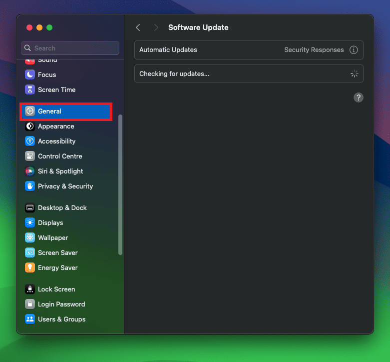Click the Siri & Spotlight icon

[x=30, y=171]
